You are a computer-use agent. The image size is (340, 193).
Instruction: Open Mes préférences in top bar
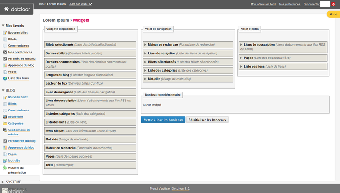click(289, 4)
